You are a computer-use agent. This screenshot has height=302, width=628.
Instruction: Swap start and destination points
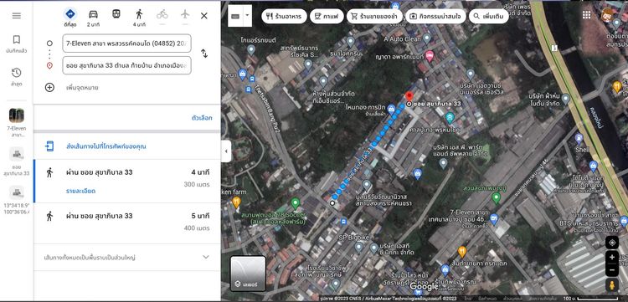click(x=204, y=54)
